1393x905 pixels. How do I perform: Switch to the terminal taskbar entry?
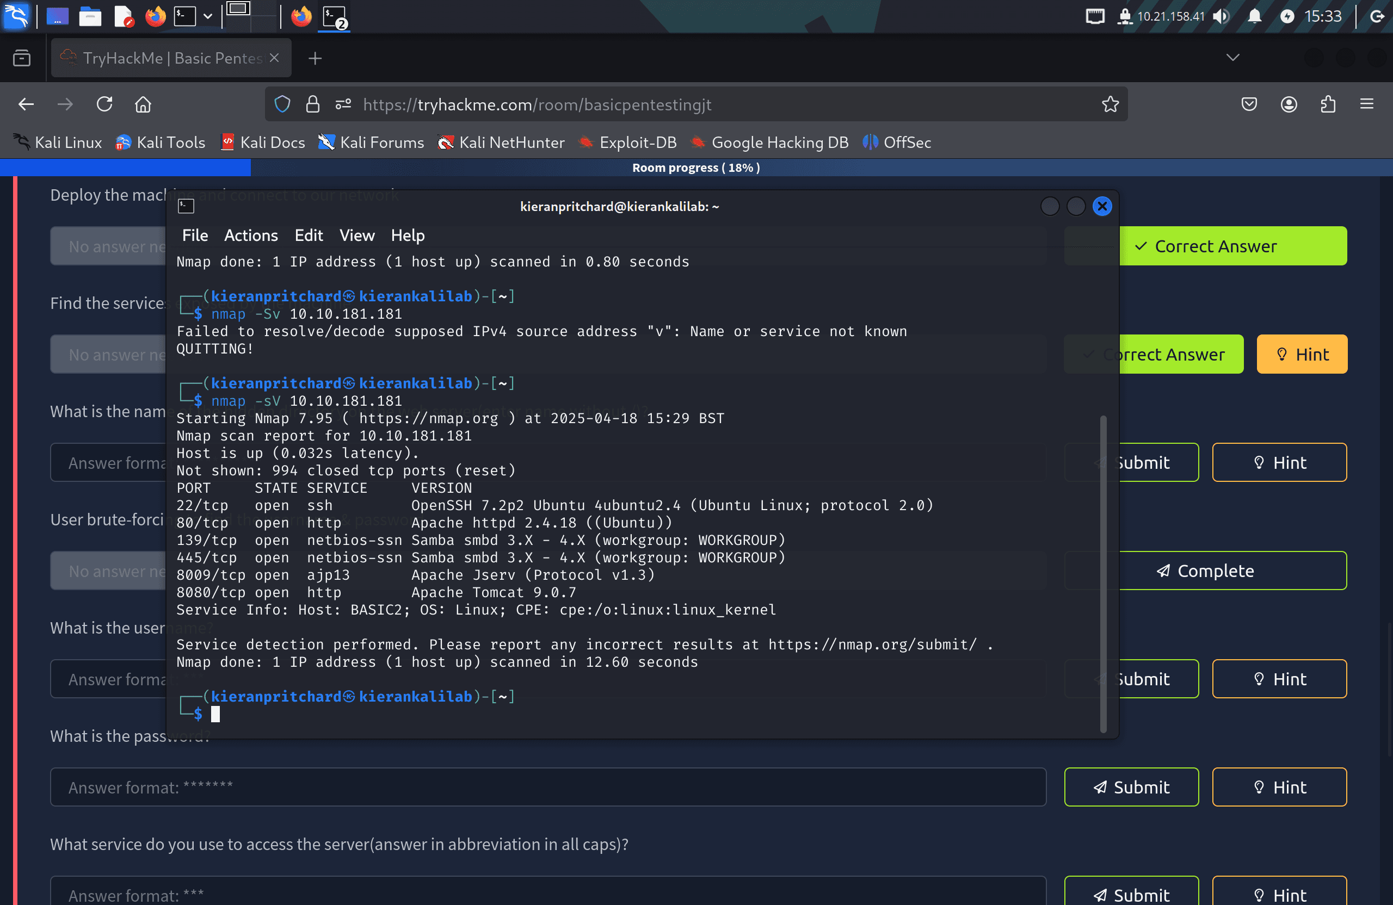tap(335, 16)
